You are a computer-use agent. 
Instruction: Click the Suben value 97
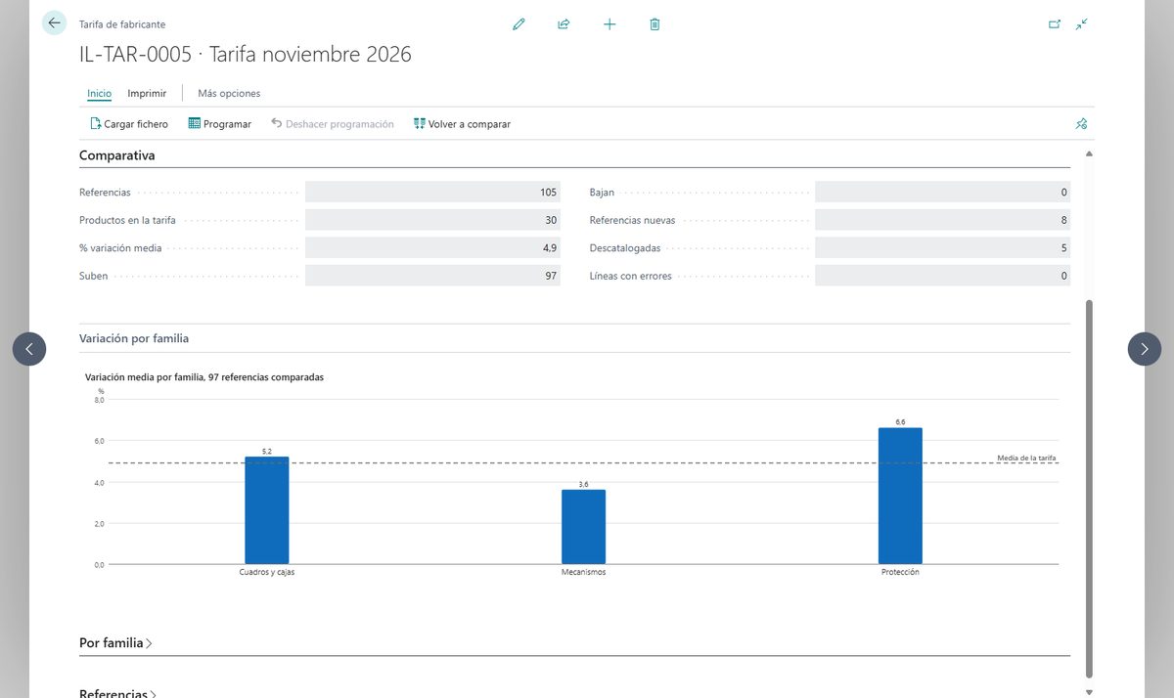pyautogui.click(x=432, y=276)
